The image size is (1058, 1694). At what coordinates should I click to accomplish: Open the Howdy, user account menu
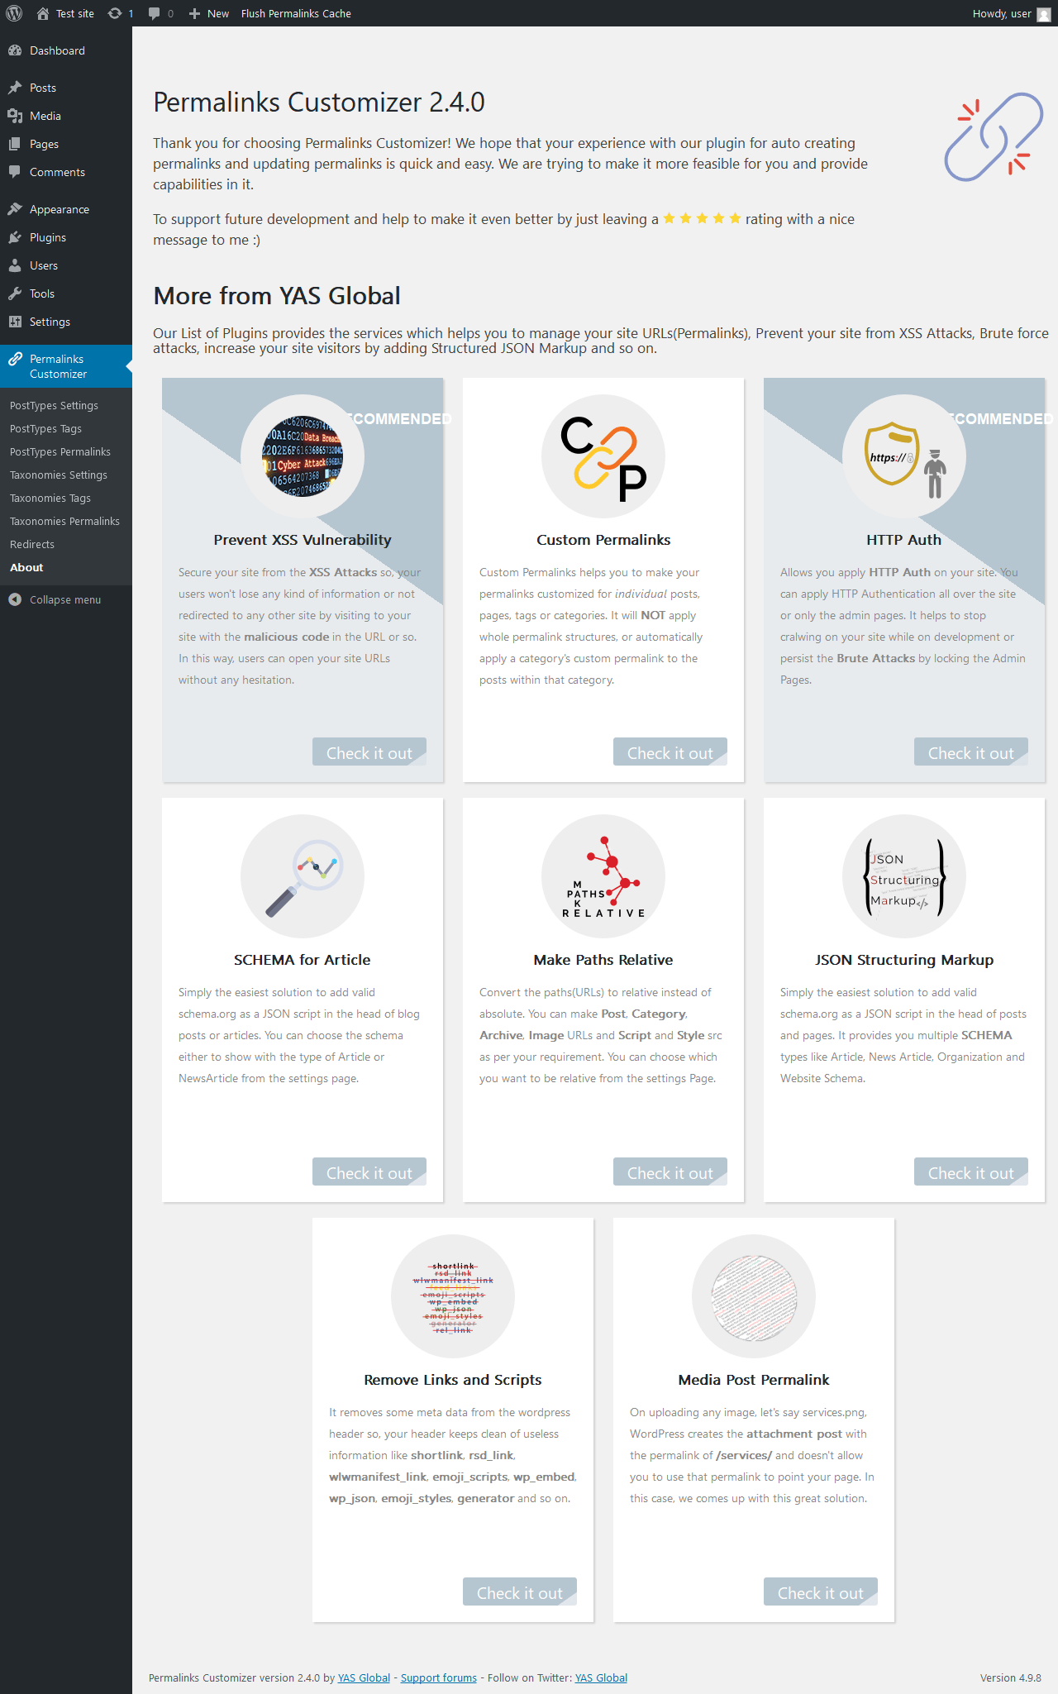tap(1011, 13)
